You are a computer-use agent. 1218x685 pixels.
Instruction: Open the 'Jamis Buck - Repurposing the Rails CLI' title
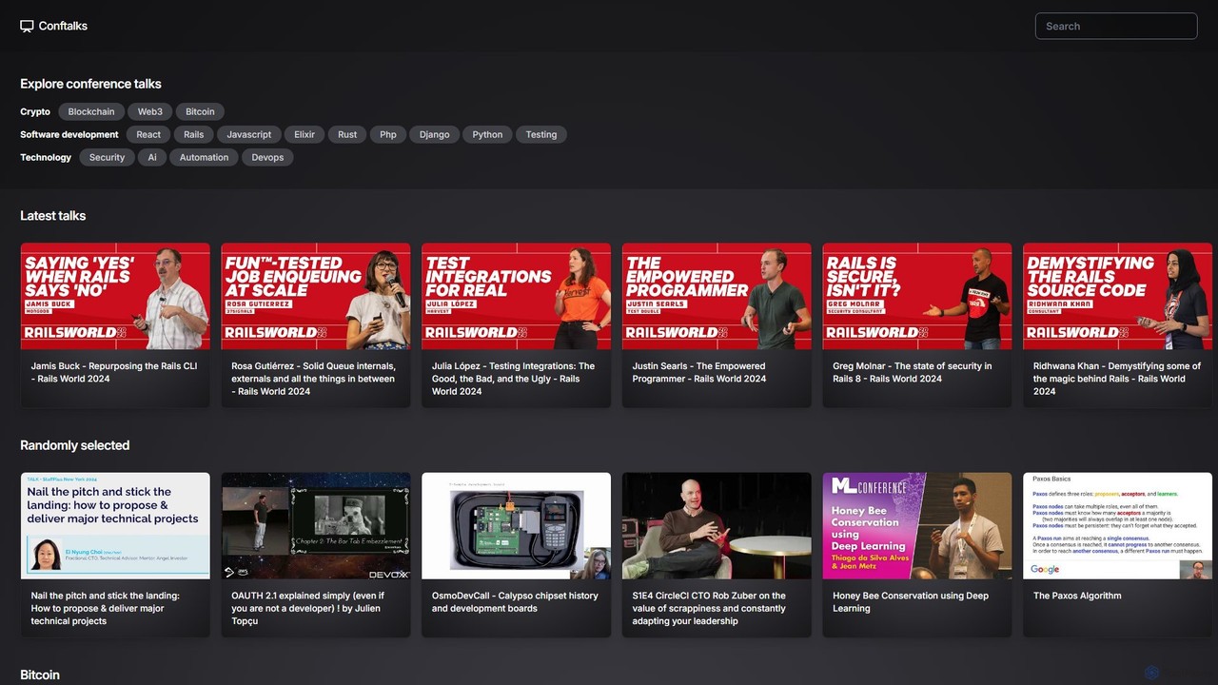pyautogui.click(x=114, y=372)
